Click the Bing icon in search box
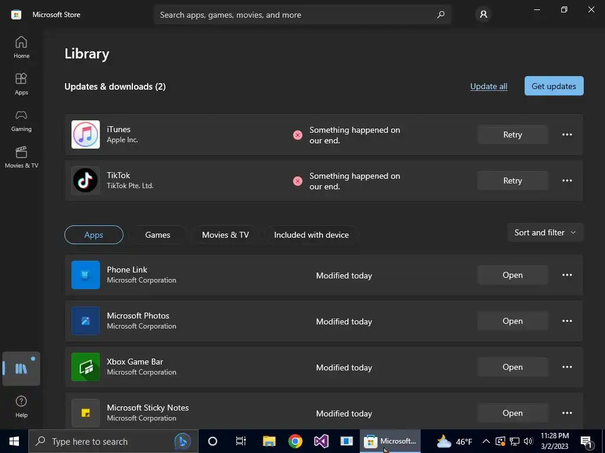605x453 pixels. click(183, 441)
